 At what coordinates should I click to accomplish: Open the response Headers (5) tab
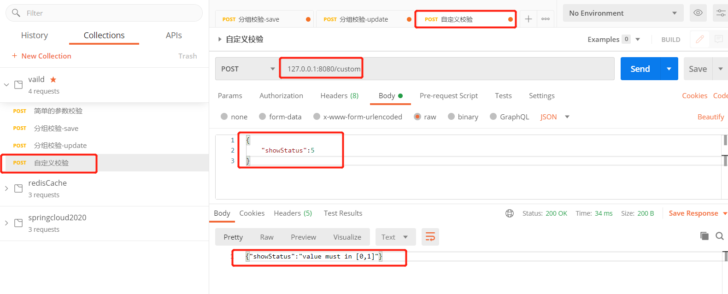293,213
